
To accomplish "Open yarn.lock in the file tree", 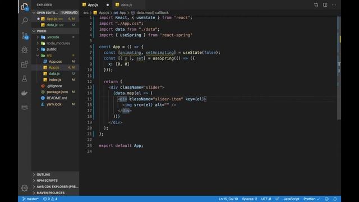I will click(x=54, y=104).
